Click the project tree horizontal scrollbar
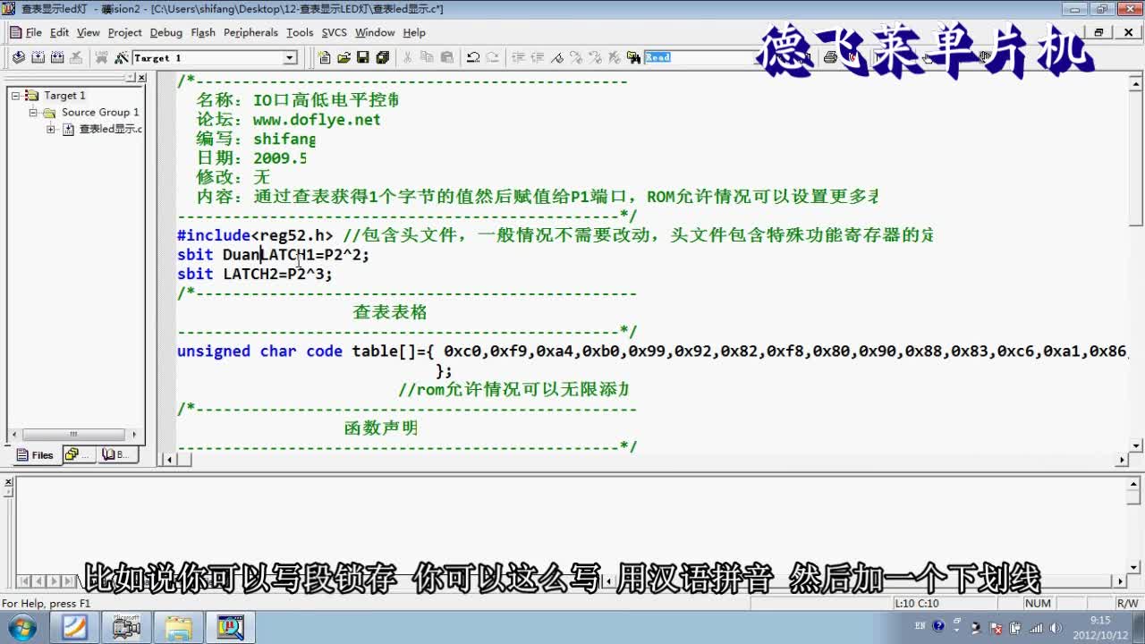The width and height of the screenshot is (1145, 644). tap(76, 435)
